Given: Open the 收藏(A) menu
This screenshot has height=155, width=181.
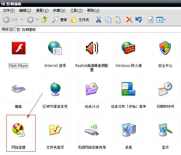Looking at the screenshot, I should 59,11.
